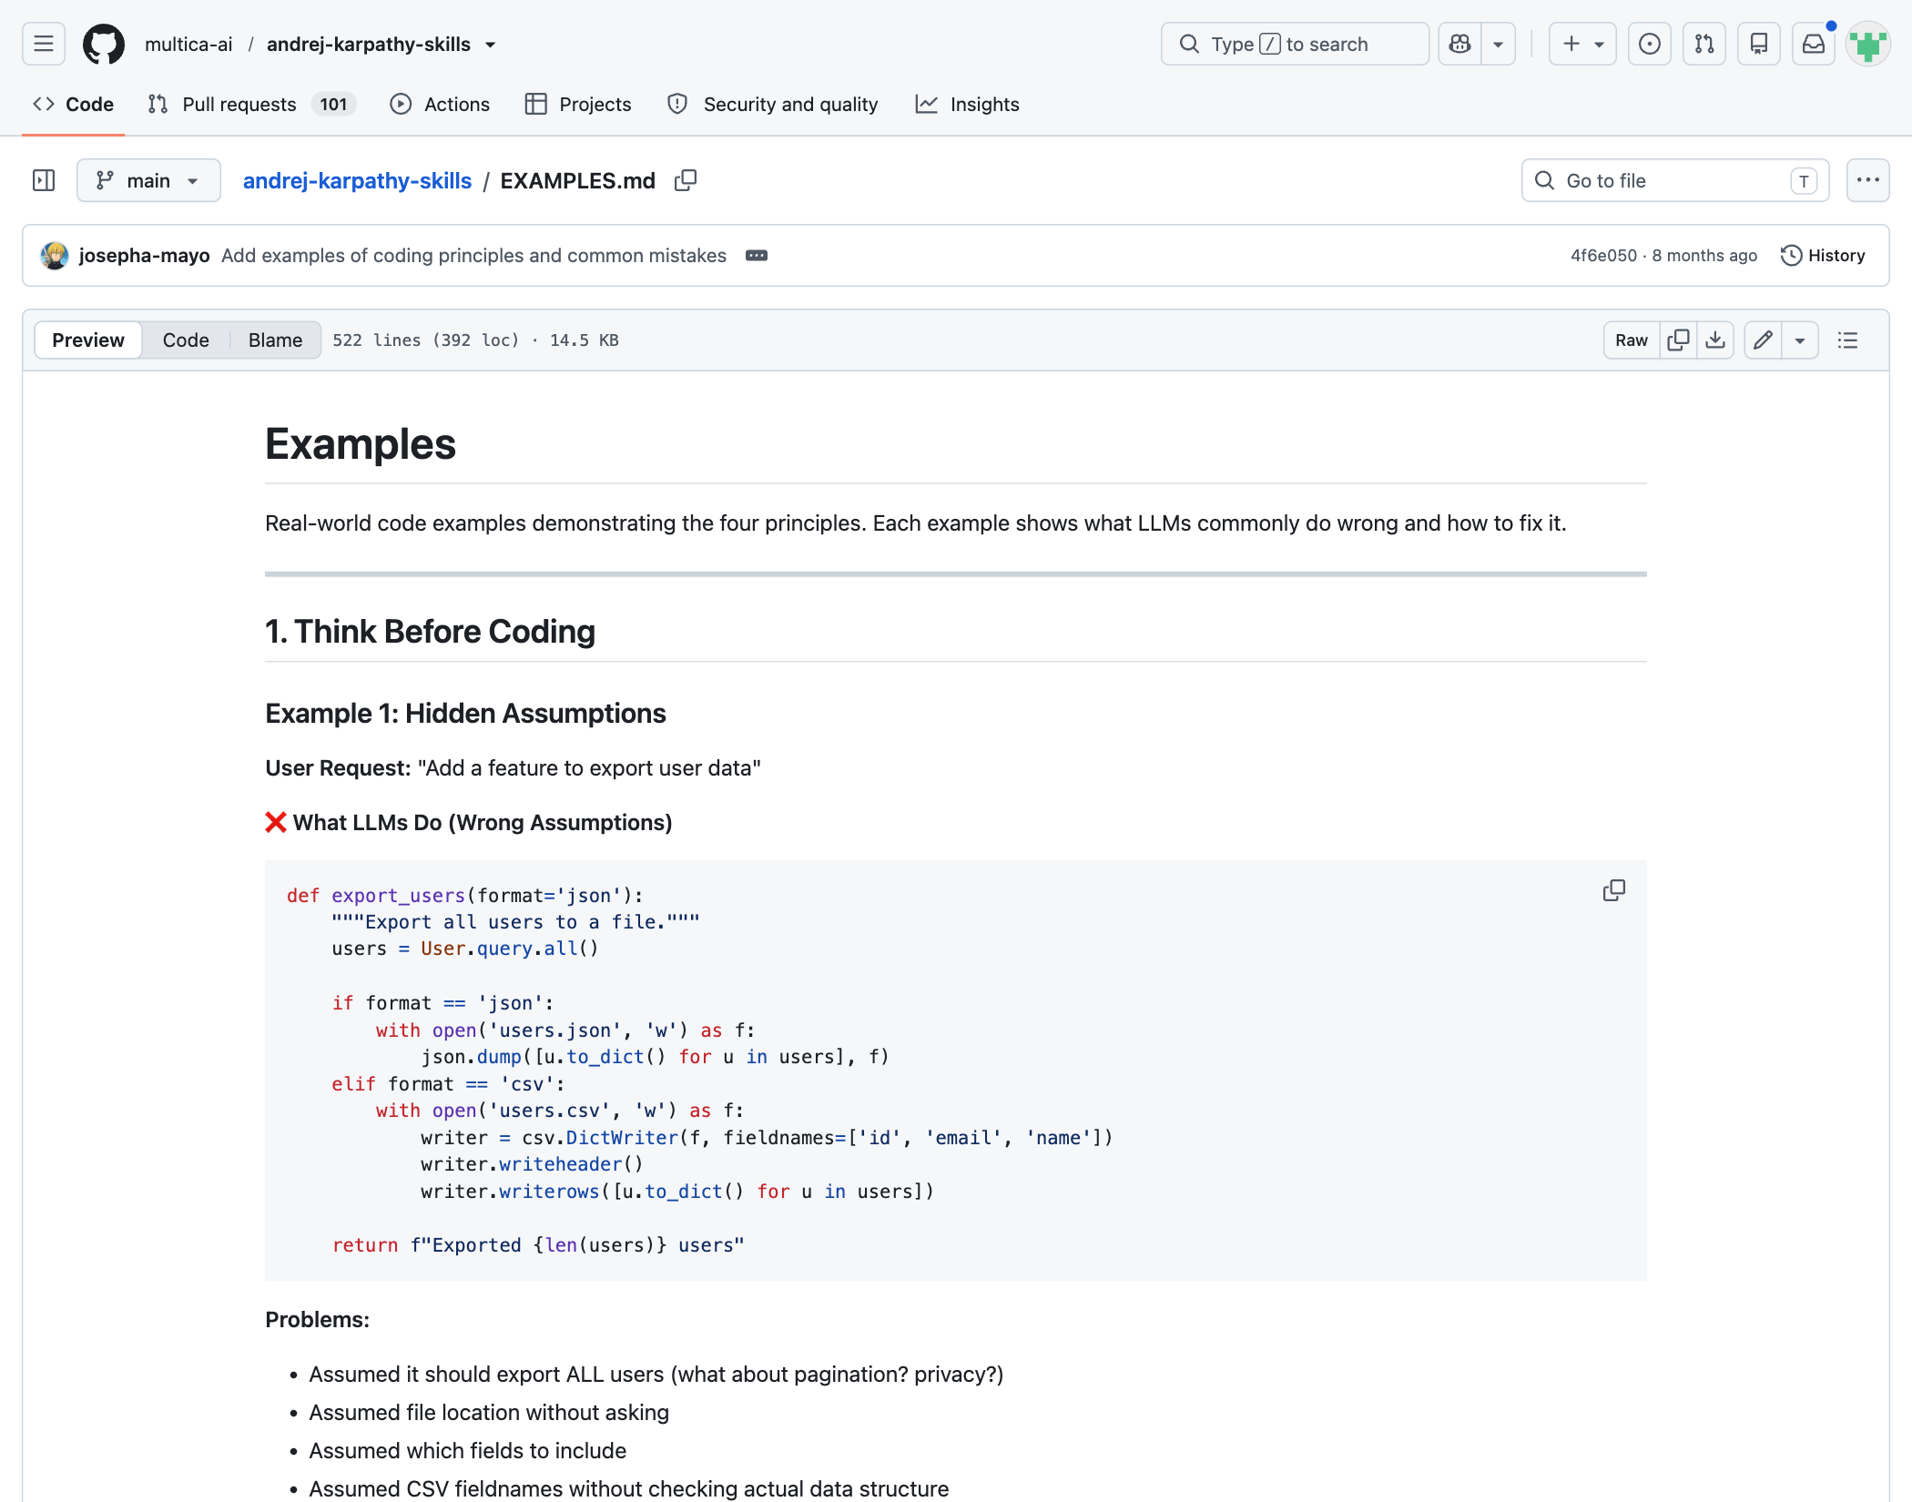
Task: Open more file actions ellipsis menu
Action: pos(1867,180)
